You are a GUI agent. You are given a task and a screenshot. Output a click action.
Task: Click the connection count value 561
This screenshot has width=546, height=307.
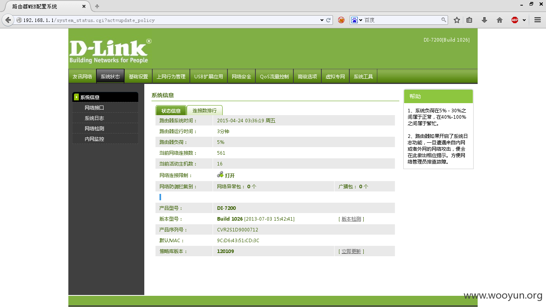point(221,153)
